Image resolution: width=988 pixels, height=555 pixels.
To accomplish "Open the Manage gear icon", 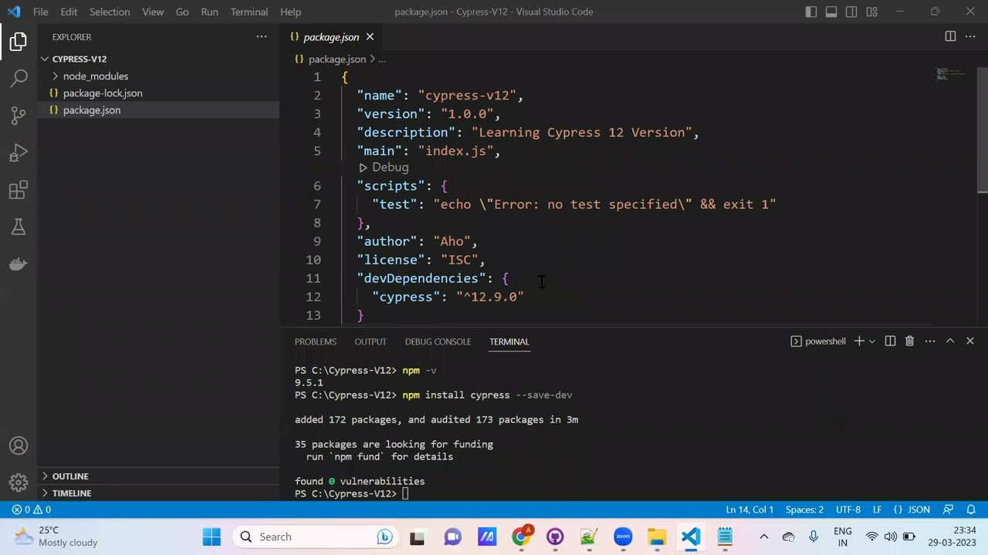I will 19,483.
